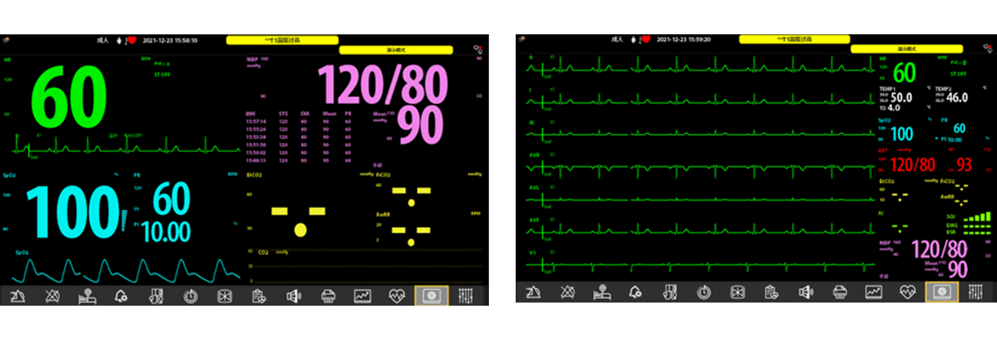Image resolution: width=997 pixels, height=340 pixels.
Task: Open patient bed management on left monitor
Action: coord(86,295)
